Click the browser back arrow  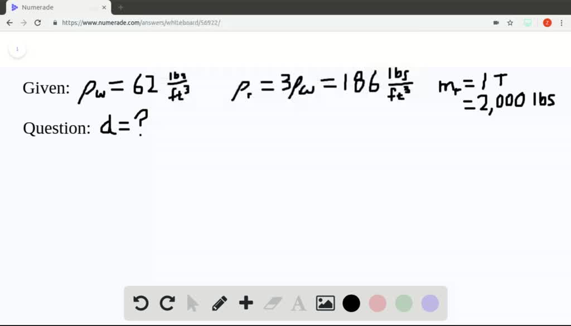coord(9,23)
